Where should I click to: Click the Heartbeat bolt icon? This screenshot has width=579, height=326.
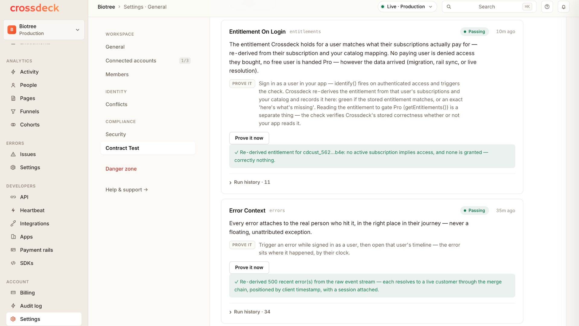coord(13,210)
